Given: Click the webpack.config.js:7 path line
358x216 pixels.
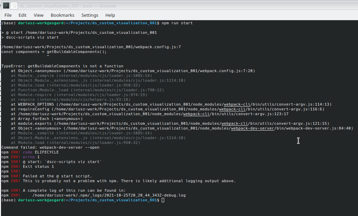Looking at the screenshot, I should pos(91,47).
